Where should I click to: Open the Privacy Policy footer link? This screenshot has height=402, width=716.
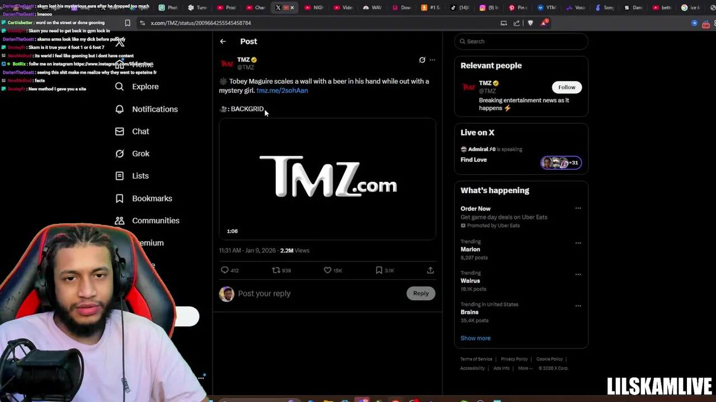pyautogui.click(x=514, y=359)
